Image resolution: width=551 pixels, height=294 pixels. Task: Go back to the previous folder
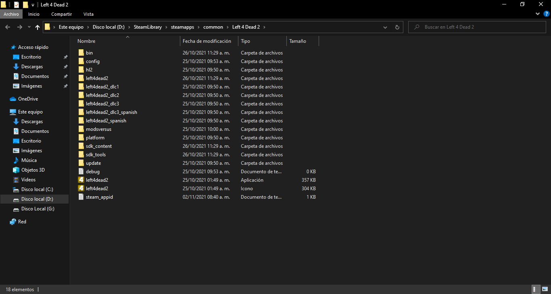click(8, 27)
